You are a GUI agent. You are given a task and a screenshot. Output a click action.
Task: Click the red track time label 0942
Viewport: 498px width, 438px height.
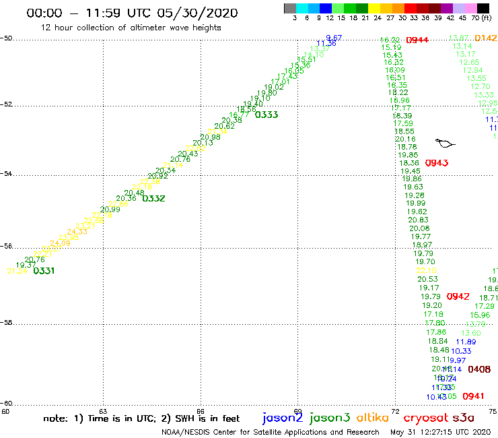458,296
